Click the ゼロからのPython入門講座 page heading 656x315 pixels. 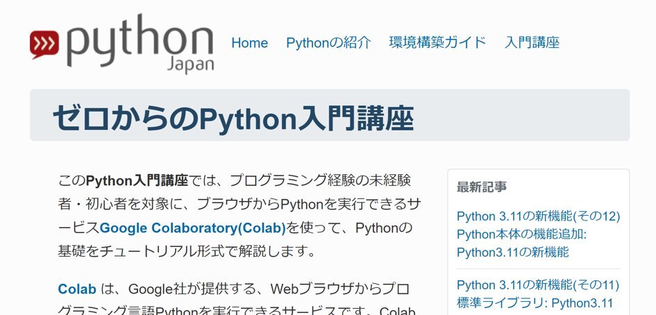pos(233,118)
